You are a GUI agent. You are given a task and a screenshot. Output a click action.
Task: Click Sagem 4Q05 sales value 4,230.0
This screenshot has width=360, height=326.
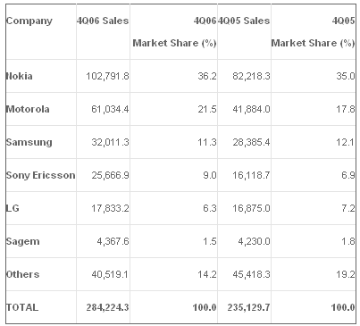pos(254,241)
